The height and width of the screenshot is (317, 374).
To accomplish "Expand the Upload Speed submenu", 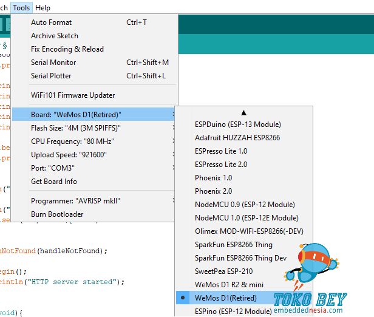I will 95,155.
